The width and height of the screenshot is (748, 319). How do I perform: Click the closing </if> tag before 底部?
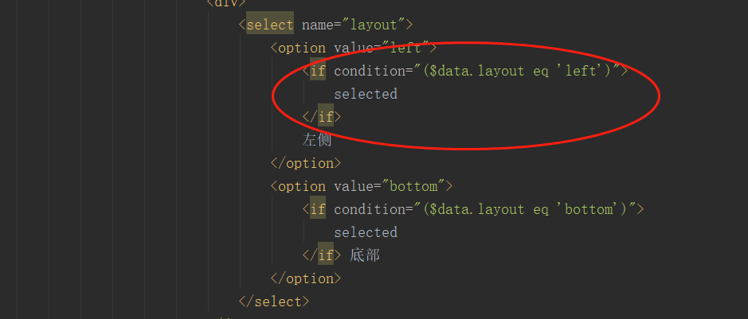click(321, 255)
